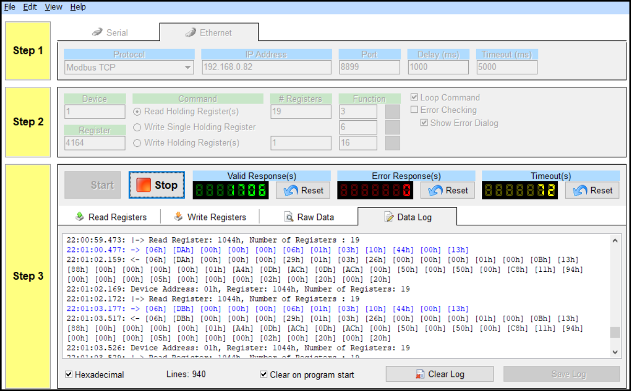Select the Ethernet connection tab

click(209, 32)
